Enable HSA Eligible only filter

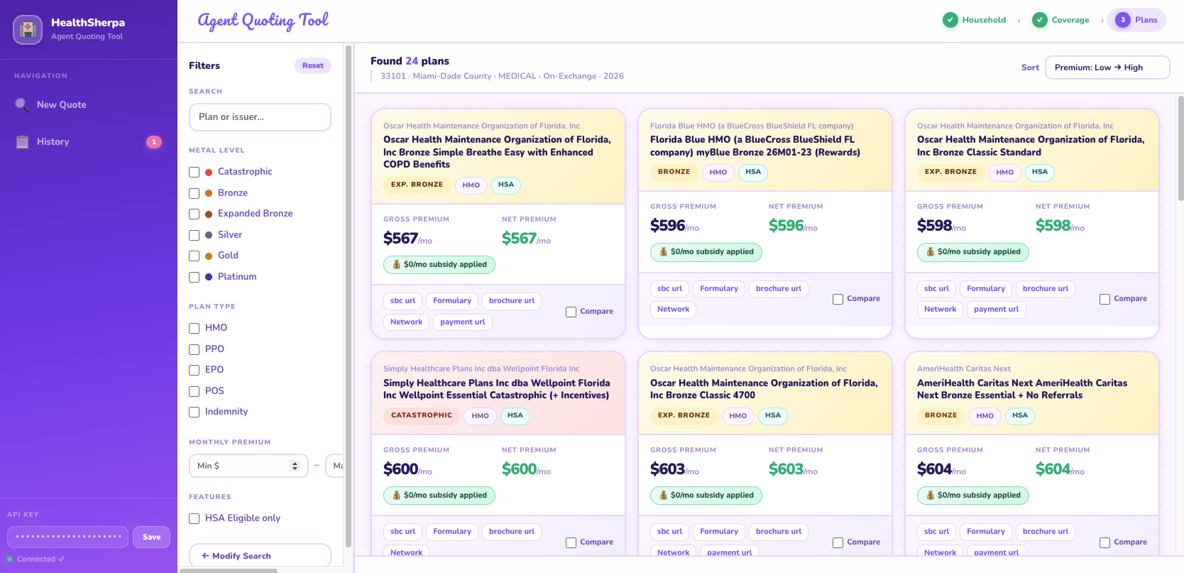coord(194,518)
